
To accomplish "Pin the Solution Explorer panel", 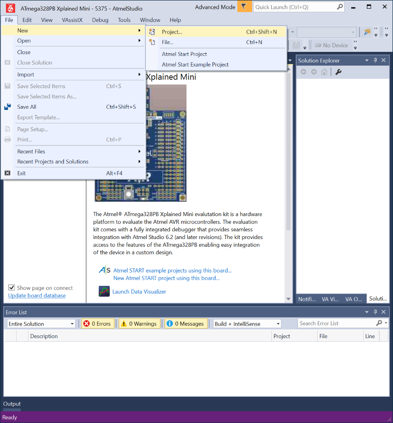I will pyautogui.click(x=375, y=61).
